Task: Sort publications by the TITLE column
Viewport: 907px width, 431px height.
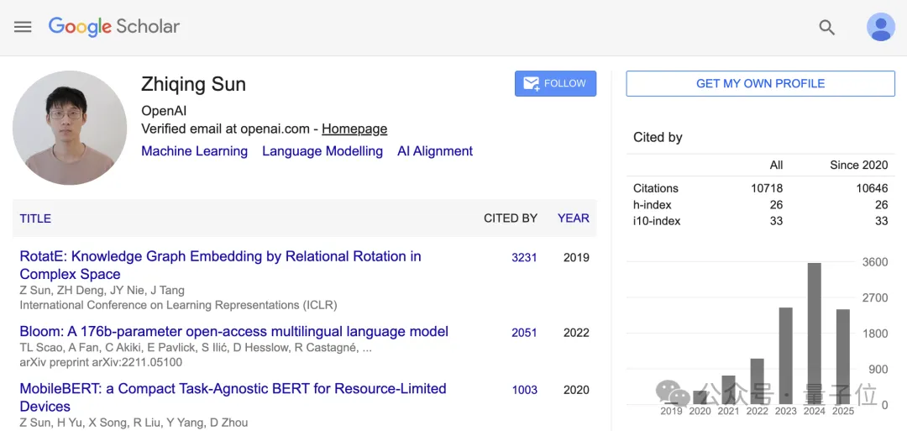Action: (x=35, y=218)
